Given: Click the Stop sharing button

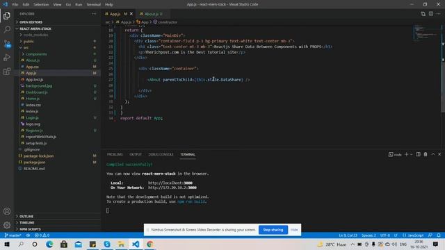Looking at the screenshot, I should 273,230.
